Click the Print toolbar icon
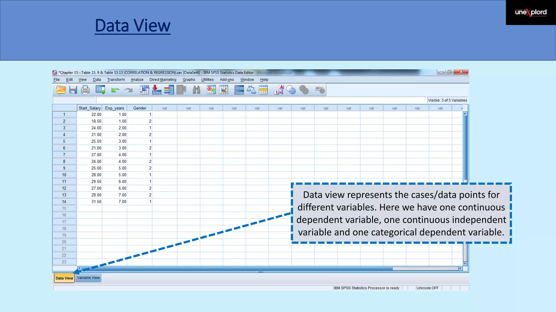The width and height of the screenshot is (556, 312). point(85,90)
